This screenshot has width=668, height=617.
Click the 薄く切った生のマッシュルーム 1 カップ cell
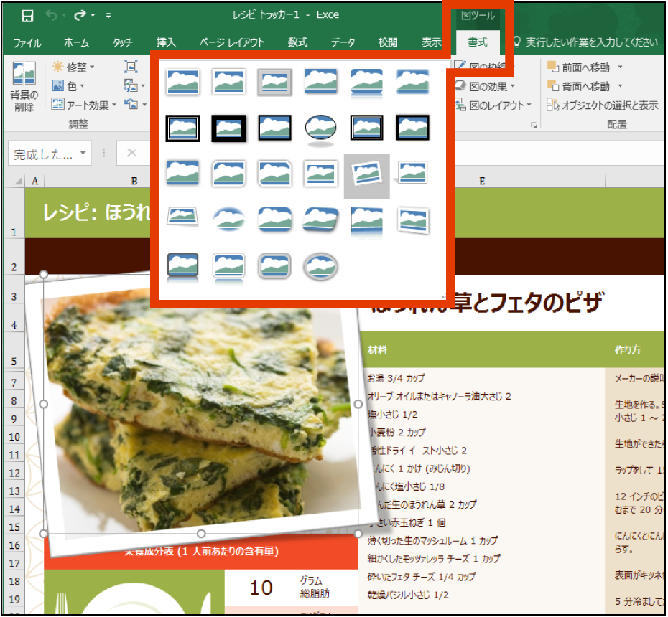(x=432, y=541)
